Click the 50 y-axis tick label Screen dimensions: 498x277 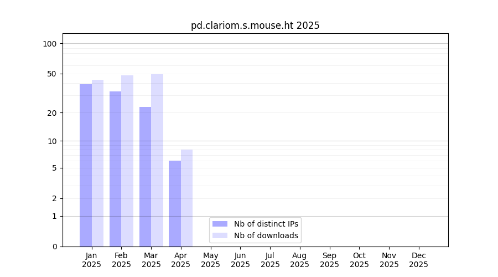tap(52, 74)
